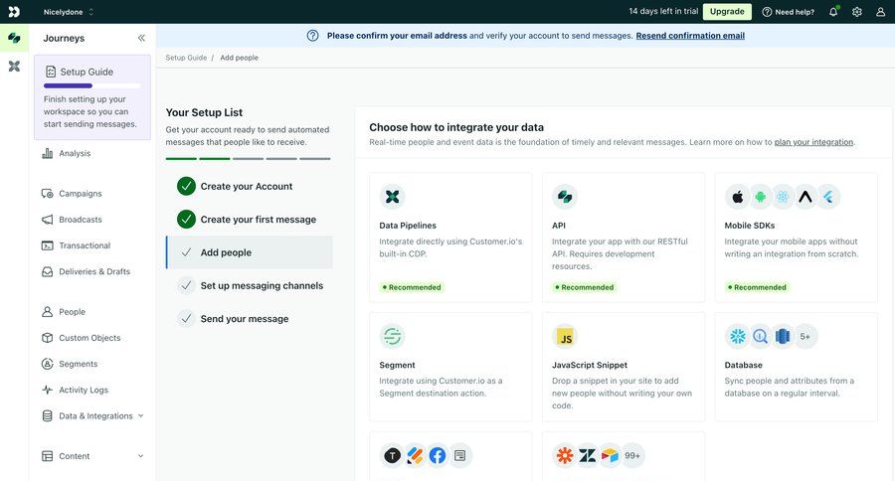895x481 pixels.
Task: Click the JS JavaScript Snippet icon
Action: click(x=565, y=336)
